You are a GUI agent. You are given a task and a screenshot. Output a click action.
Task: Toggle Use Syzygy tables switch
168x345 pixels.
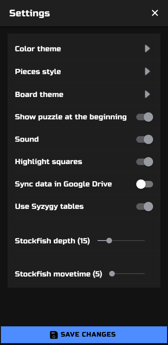(x=145, y=207)
